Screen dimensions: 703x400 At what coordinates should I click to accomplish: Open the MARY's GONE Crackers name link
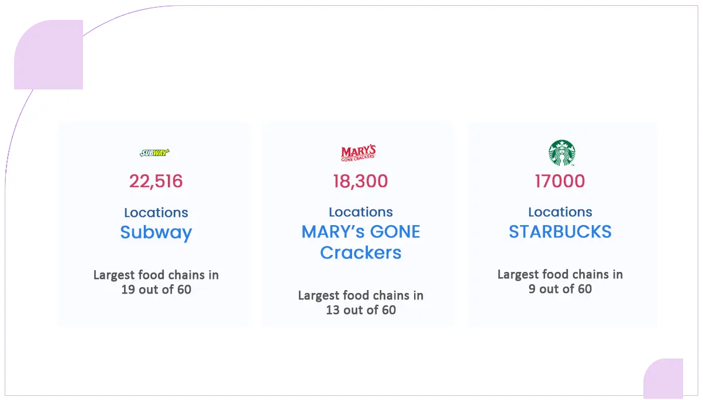pyautogui.click(x=361, y=242)
